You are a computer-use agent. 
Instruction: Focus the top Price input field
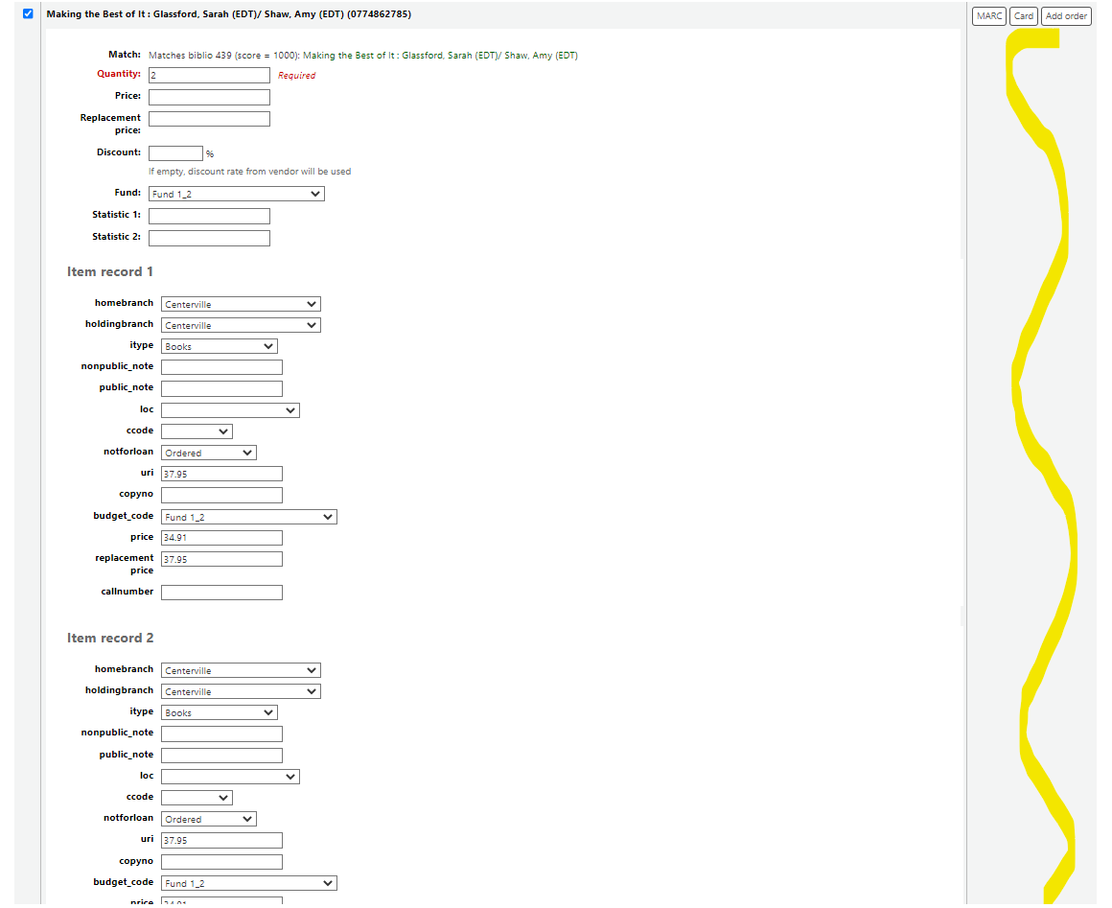tap(209, 97)
